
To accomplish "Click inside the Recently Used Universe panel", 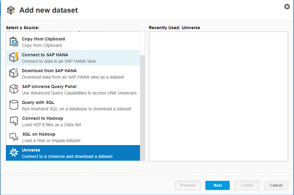I will click(x=219, y=96).
